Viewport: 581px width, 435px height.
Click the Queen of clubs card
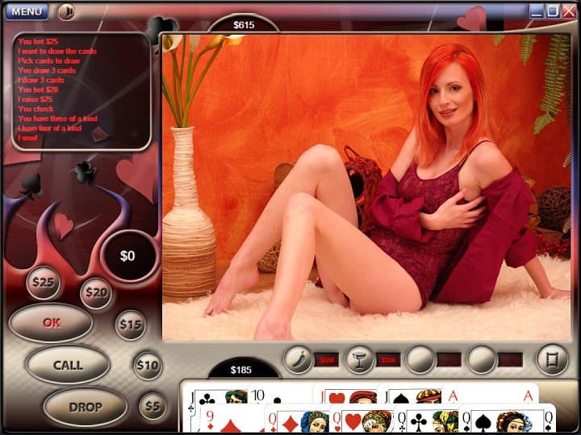(x=426, y=419)
